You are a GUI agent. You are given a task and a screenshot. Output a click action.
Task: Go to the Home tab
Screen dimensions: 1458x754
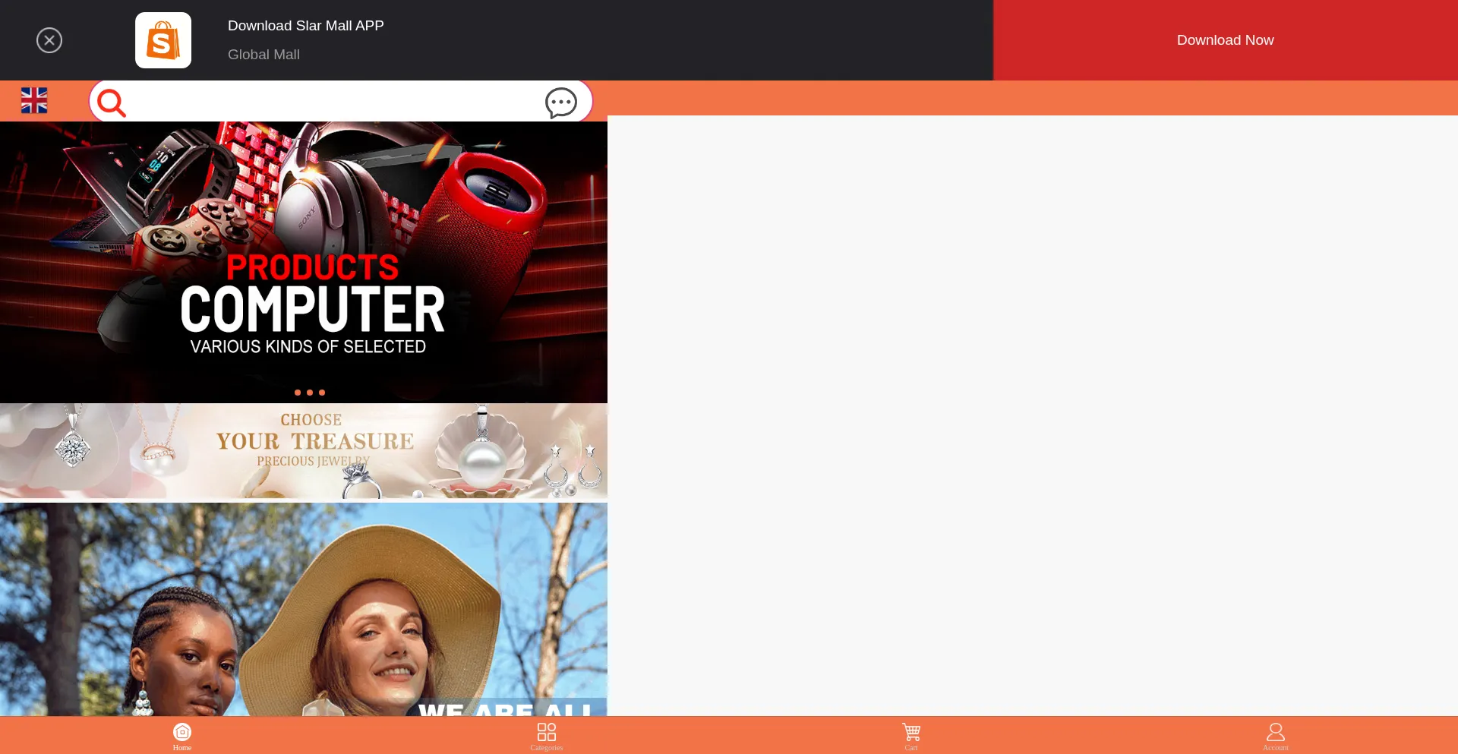[182, 735]
